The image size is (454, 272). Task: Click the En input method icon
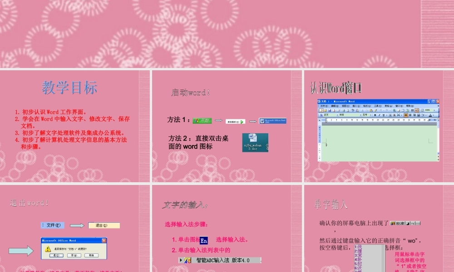[x=204, y=240]
